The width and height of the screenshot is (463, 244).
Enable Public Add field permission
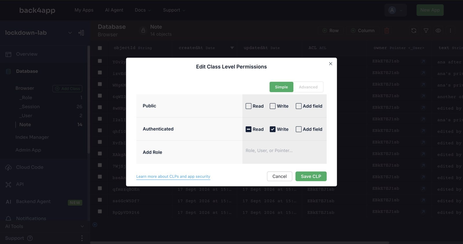pyautogui.click(x=299, y=106)
